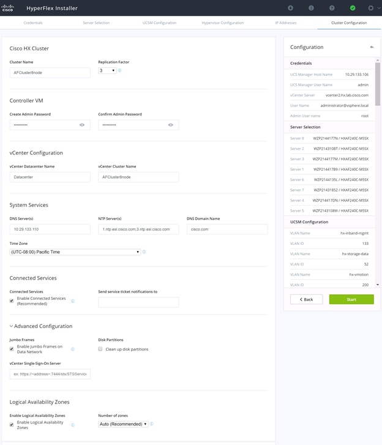Go to the Hypervisor Configuration tab
This screenshot has width=382, height=445.
pyautogui.click(x=223, y=23)
